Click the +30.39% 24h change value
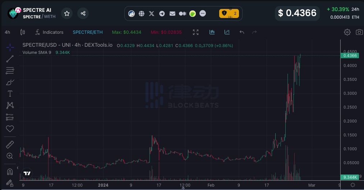Screen dimensions: 364x190 point(338,9)
